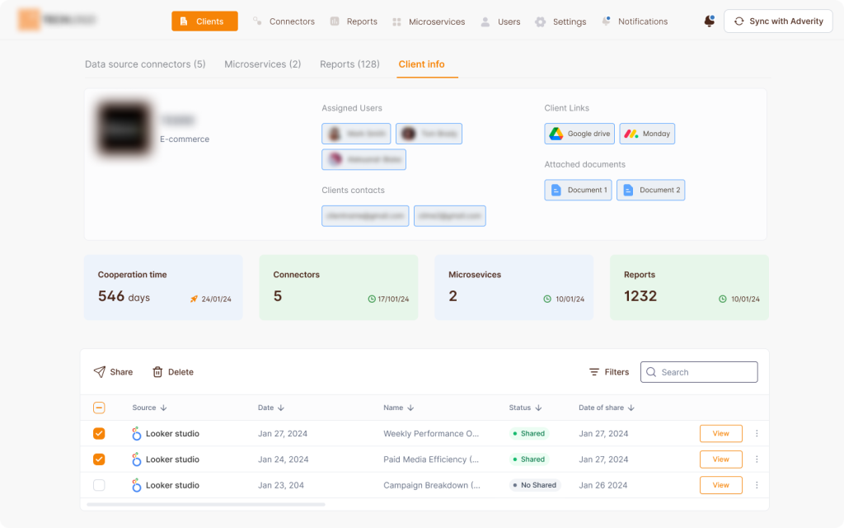Viewport: 844px width, 528px height.
Task: Open the Microservices item in the top navigation
Action: point(437,21)
